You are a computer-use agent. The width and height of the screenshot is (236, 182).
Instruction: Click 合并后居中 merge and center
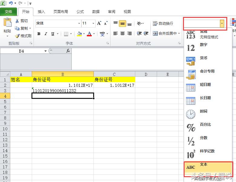pyautogui.click(x=165, y=33)
